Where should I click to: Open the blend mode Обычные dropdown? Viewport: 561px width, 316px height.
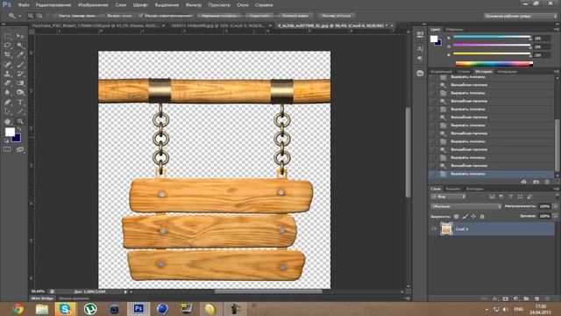pos(465,206)
